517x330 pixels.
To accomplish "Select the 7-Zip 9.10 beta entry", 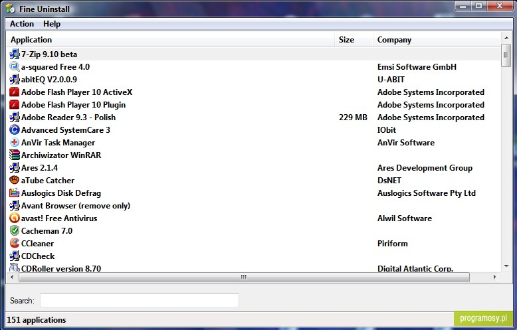I will pyautogui.click(x=254, y=54).
